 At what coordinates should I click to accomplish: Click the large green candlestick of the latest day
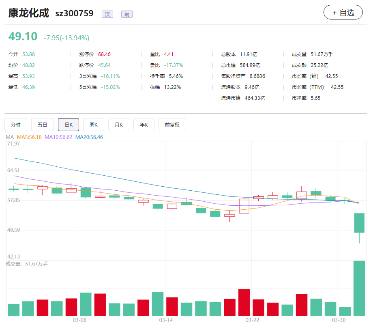tap(359, 223)
